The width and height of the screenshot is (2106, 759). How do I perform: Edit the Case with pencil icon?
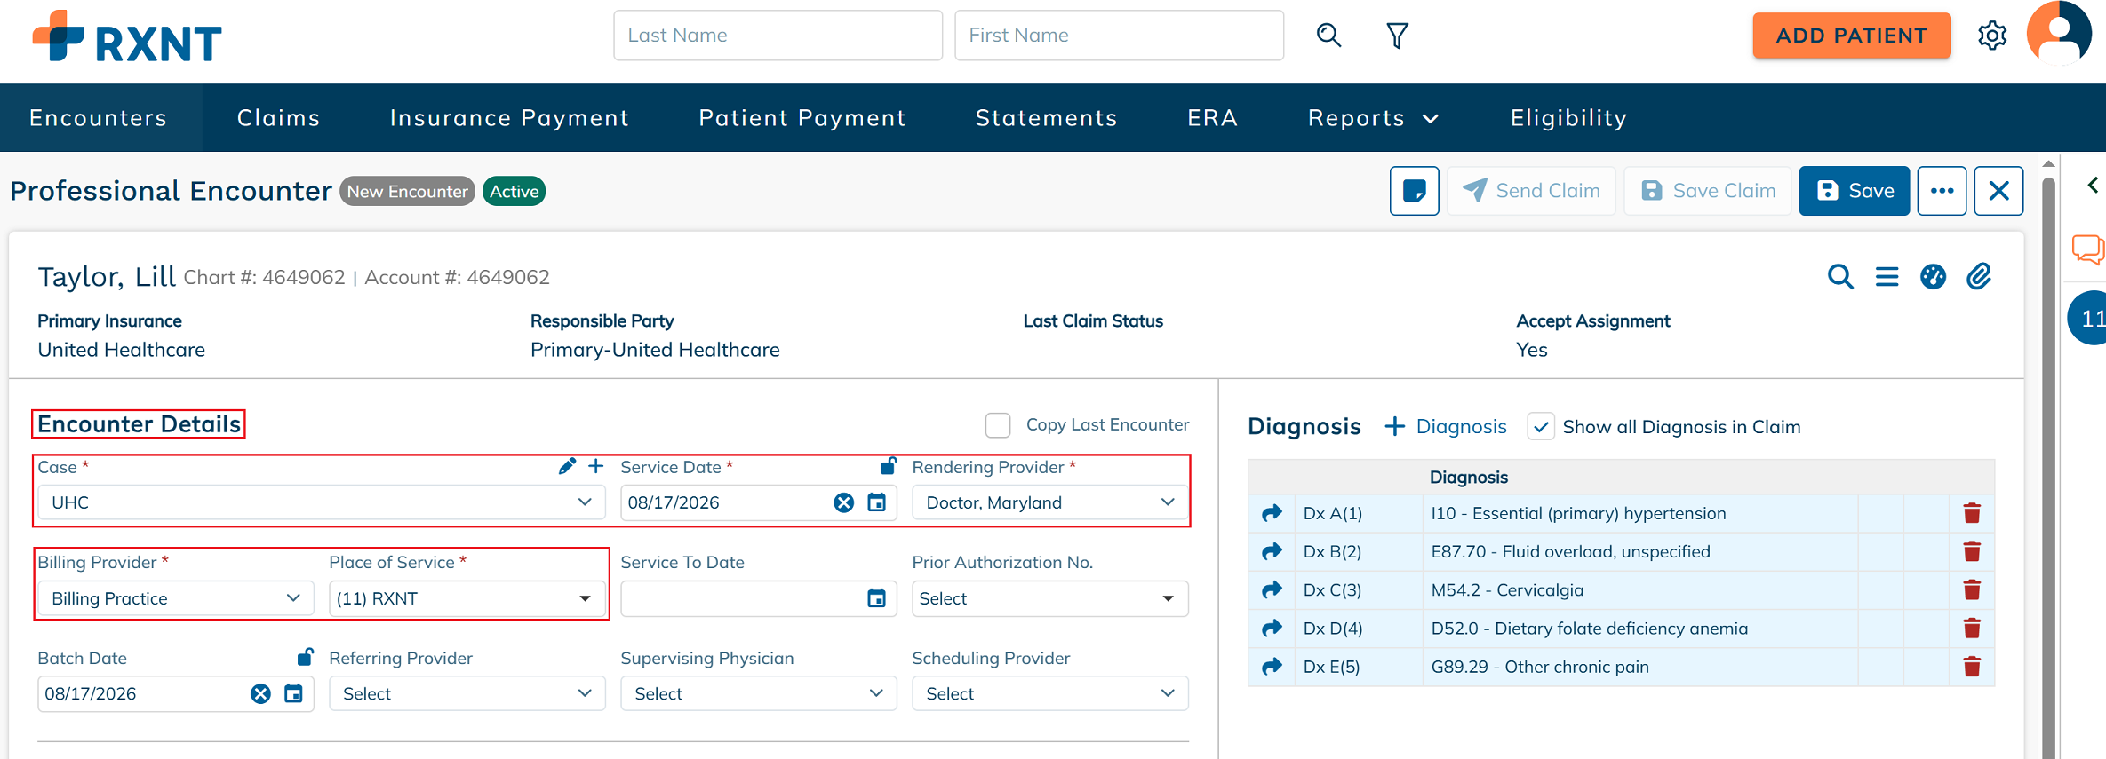click(x=567, y=466)
